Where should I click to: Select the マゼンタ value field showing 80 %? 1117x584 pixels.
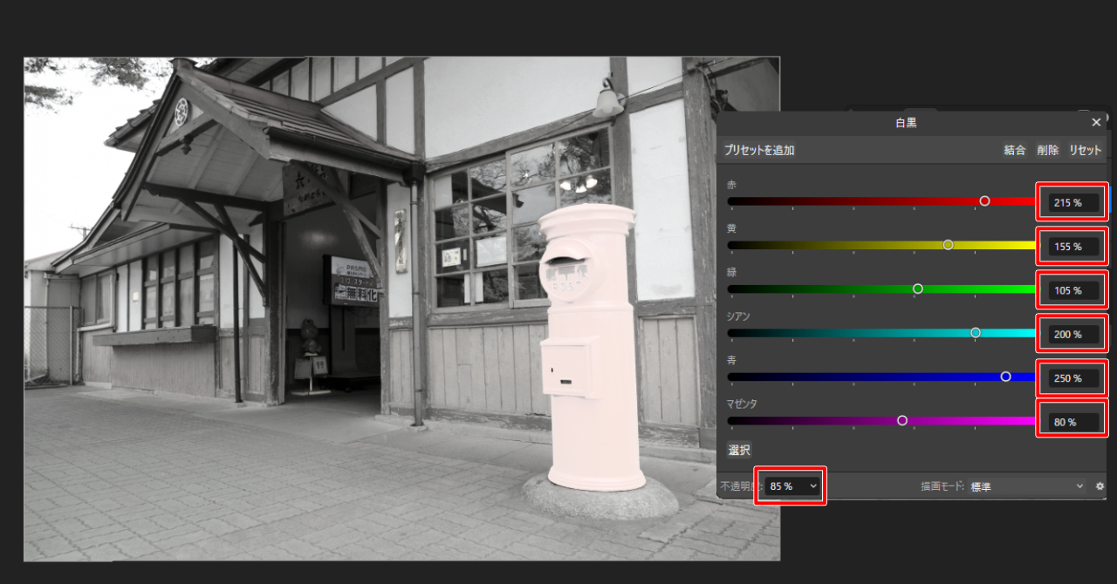[1073, 422]
